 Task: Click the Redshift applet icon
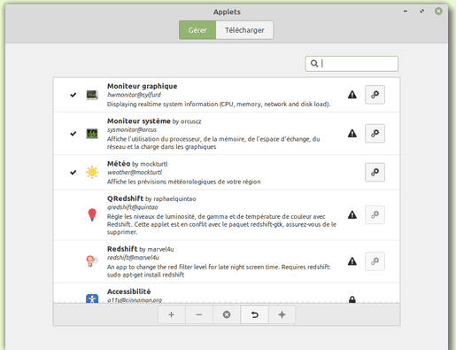pos(92,261)
